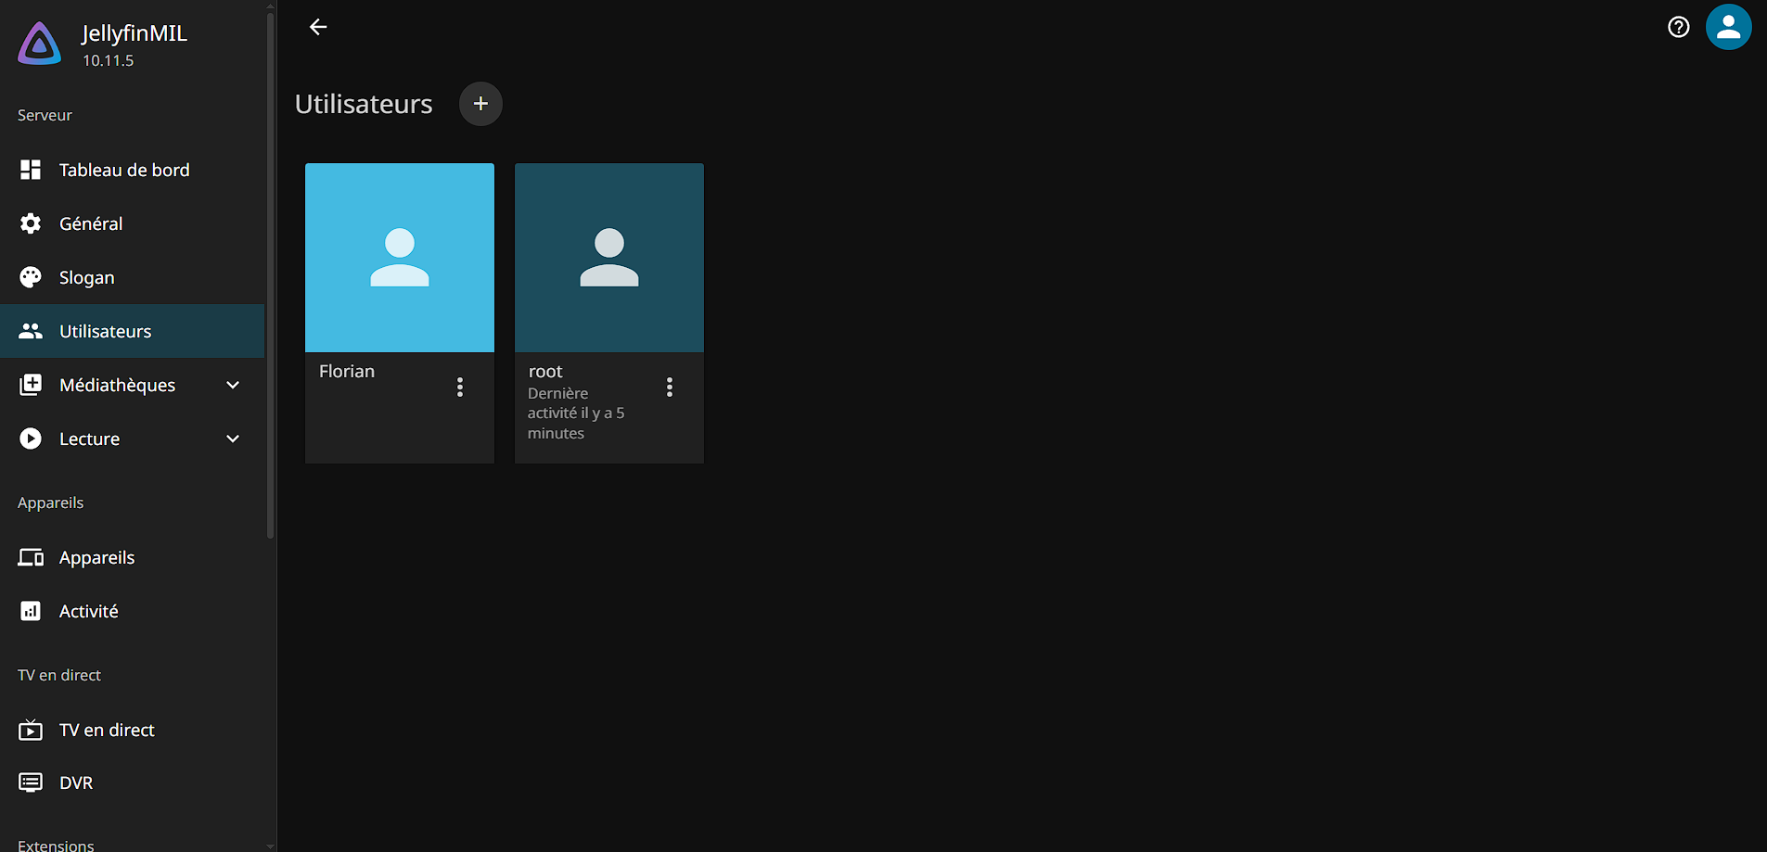
Task: Open the user profile avatar menu
Action: coord(1728,27)
